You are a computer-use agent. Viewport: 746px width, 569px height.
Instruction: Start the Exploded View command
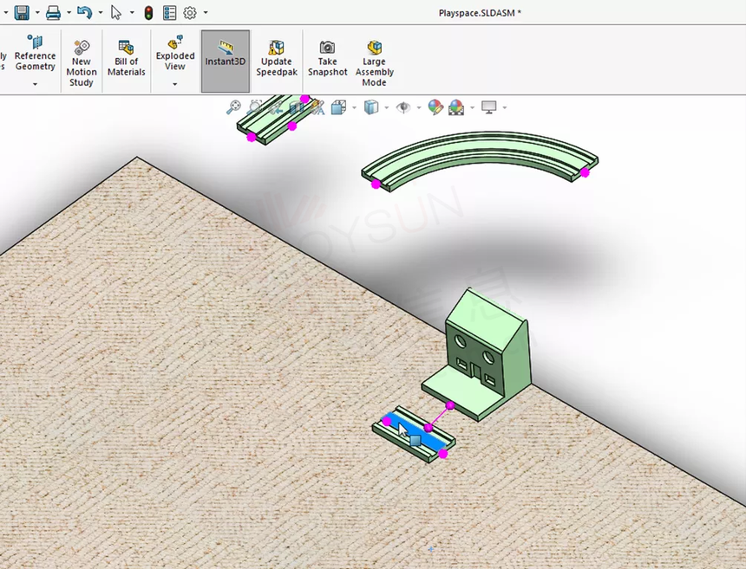pyautogui.click(x=175, y=53)
